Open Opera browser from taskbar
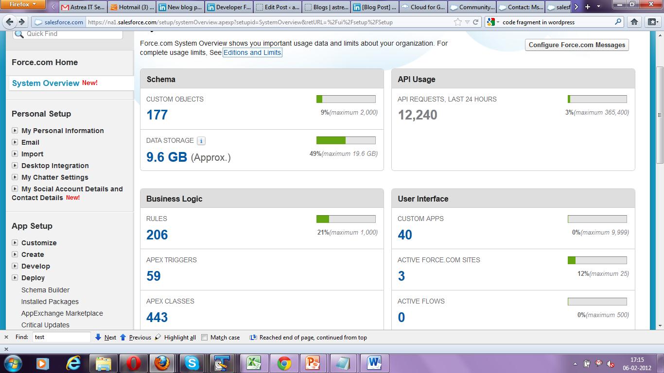This screenshot has width=664, height=373. [134, 363]
